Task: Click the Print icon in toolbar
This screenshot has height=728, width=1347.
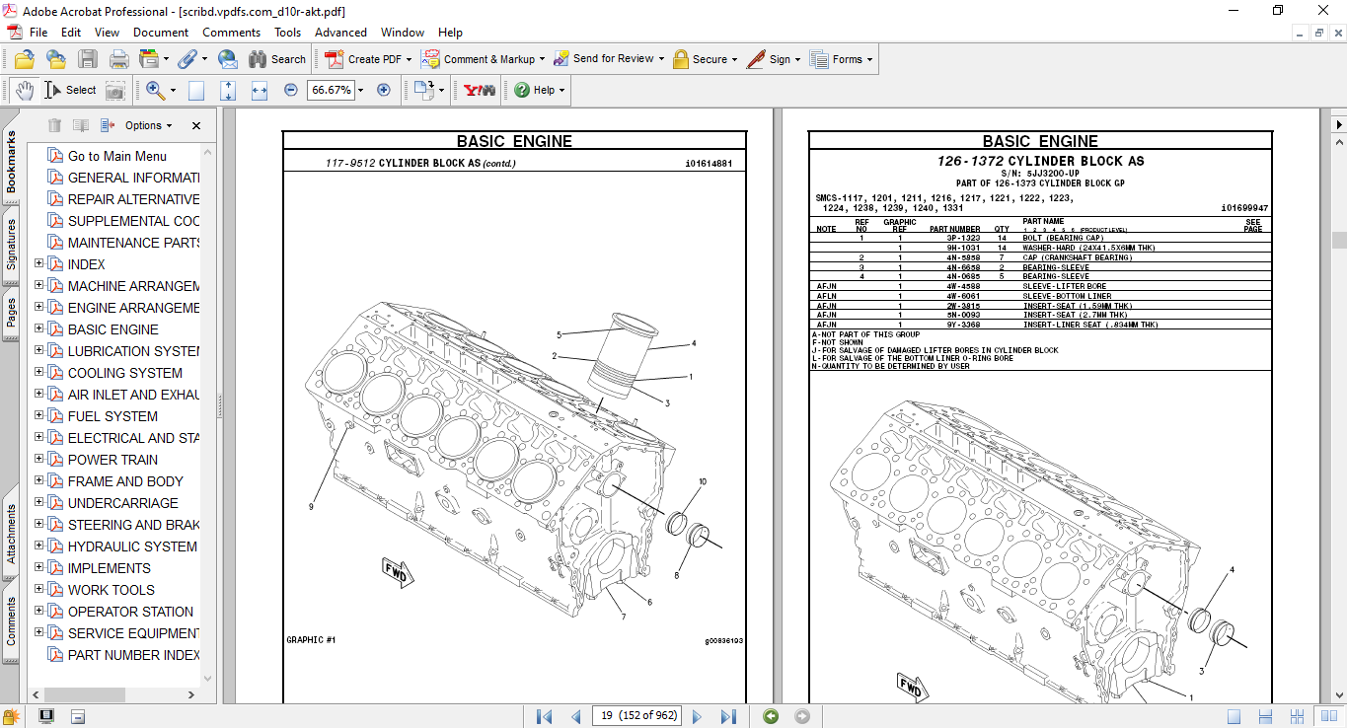Action: coord(118,59)
